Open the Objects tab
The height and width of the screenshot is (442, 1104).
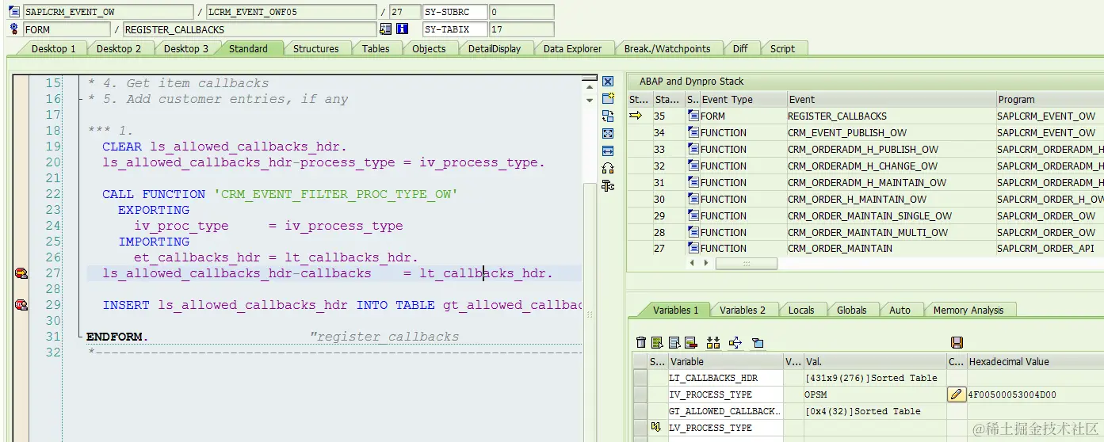429,48
